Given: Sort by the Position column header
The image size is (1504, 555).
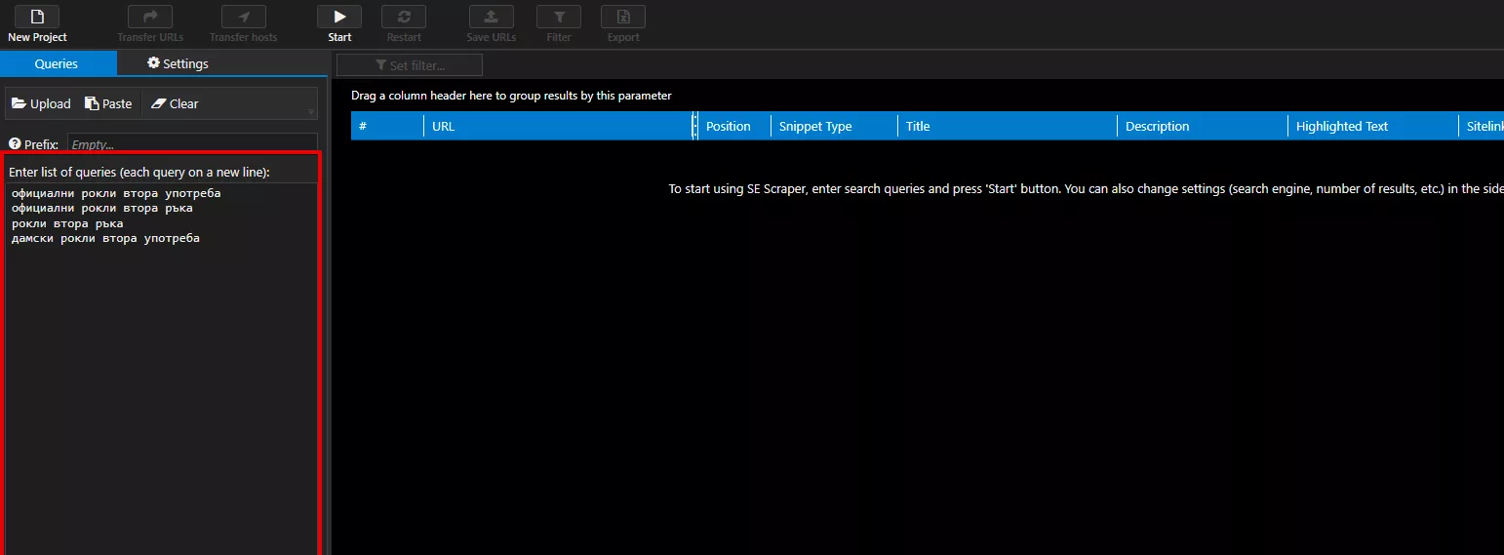Looking at the screenshot, I should click(x=733, y=126).
